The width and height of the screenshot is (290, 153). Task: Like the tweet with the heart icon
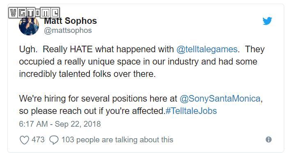[x=25, y=140]
